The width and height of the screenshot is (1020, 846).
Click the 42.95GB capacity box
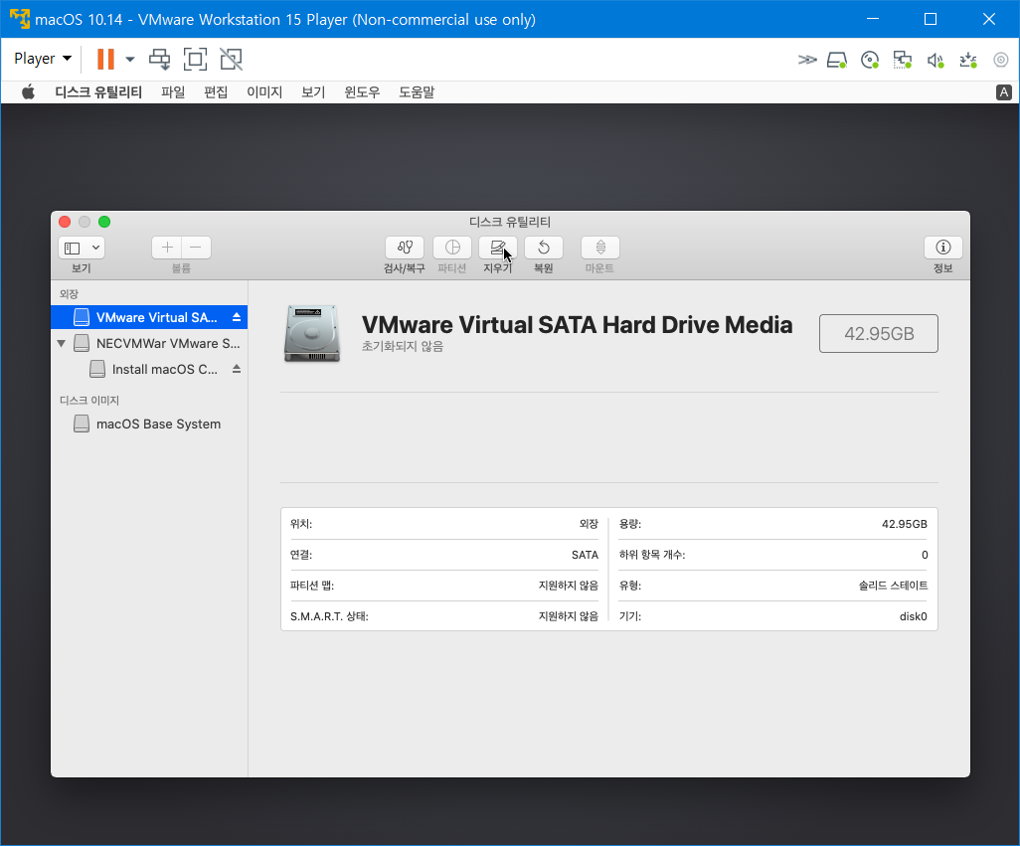(878, 334)
